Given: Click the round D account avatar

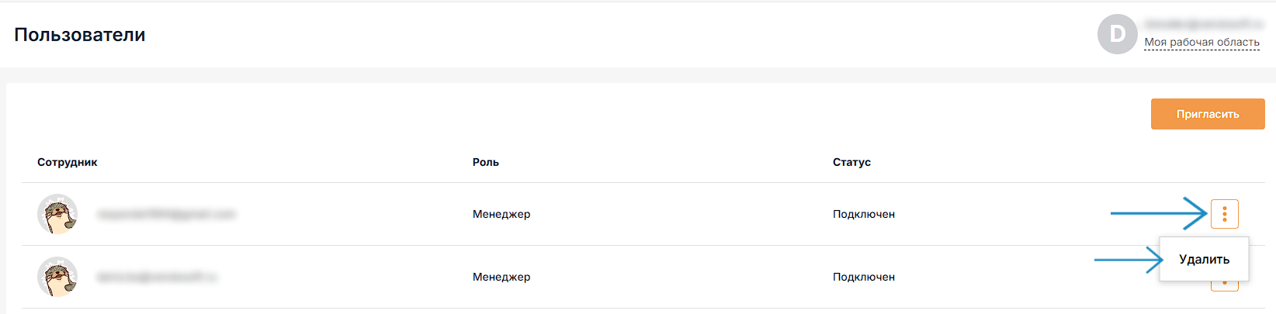Looking at the screenshot, I should pyautogui.click(x=1117, y=35).
